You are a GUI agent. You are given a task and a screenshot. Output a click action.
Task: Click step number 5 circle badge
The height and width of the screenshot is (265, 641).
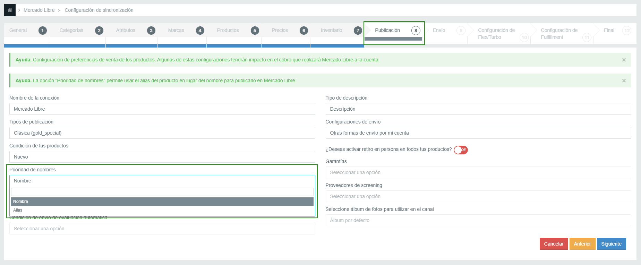(x=255, y=31)
